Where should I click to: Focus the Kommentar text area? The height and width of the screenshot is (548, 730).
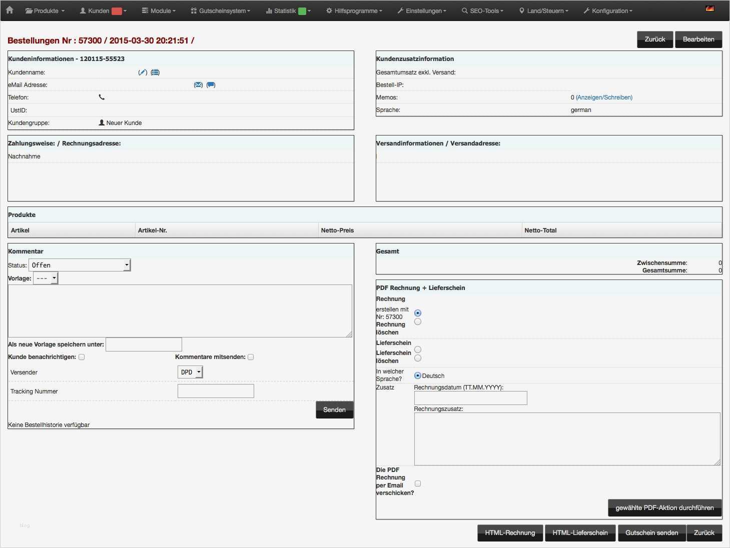[x=180, y=311]
